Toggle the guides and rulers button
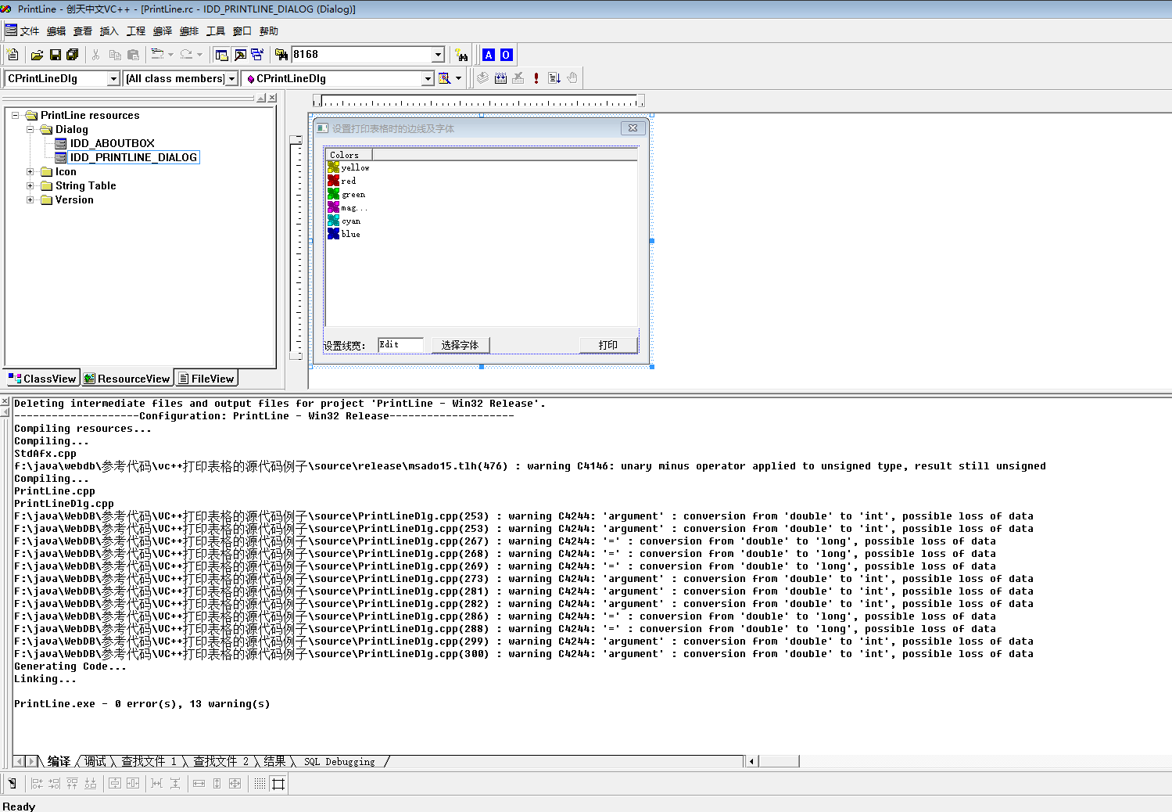This screenshot has width=1172, height=812. [x=278, y=783]
